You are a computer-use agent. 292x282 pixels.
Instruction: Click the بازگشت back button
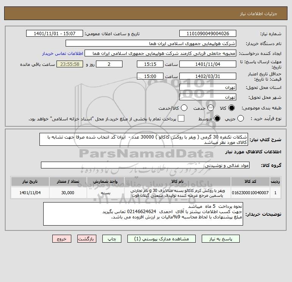87,239
